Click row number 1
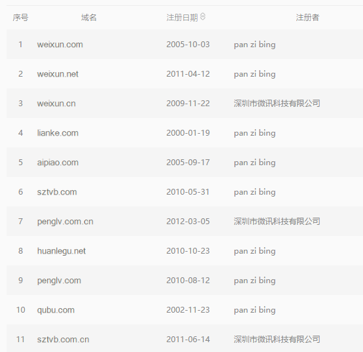Viewport: 363px width, 352px height. click(x=21, y=45)
